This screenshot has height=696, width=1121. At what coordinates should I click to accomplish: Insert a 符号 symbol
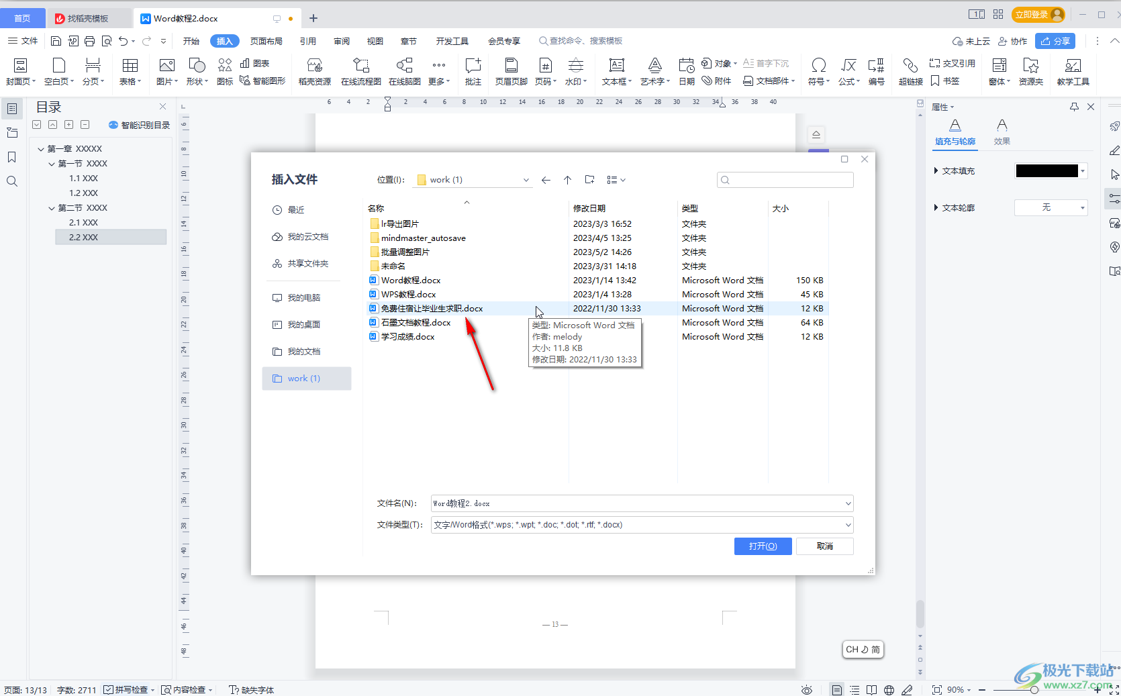point(818,71)
